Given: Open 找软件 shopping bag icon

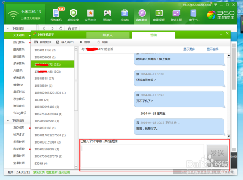Looking at the screenshot, I should [125, 15].
